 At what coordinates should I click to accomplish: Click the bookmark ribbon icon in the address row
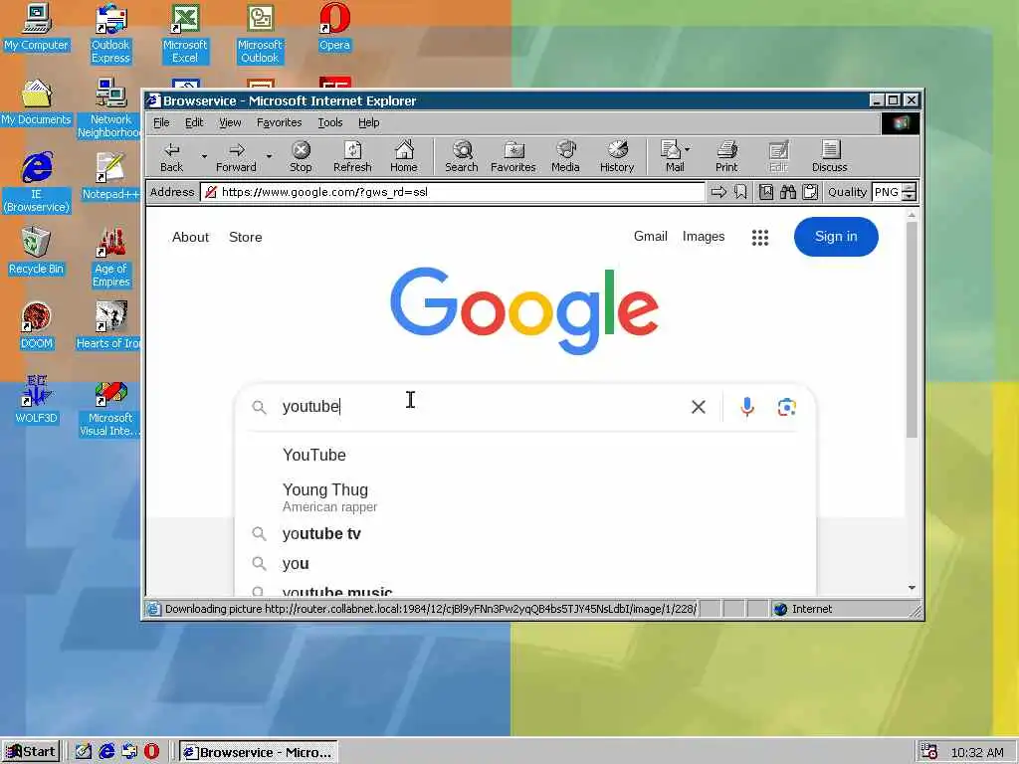pos(740,192)
